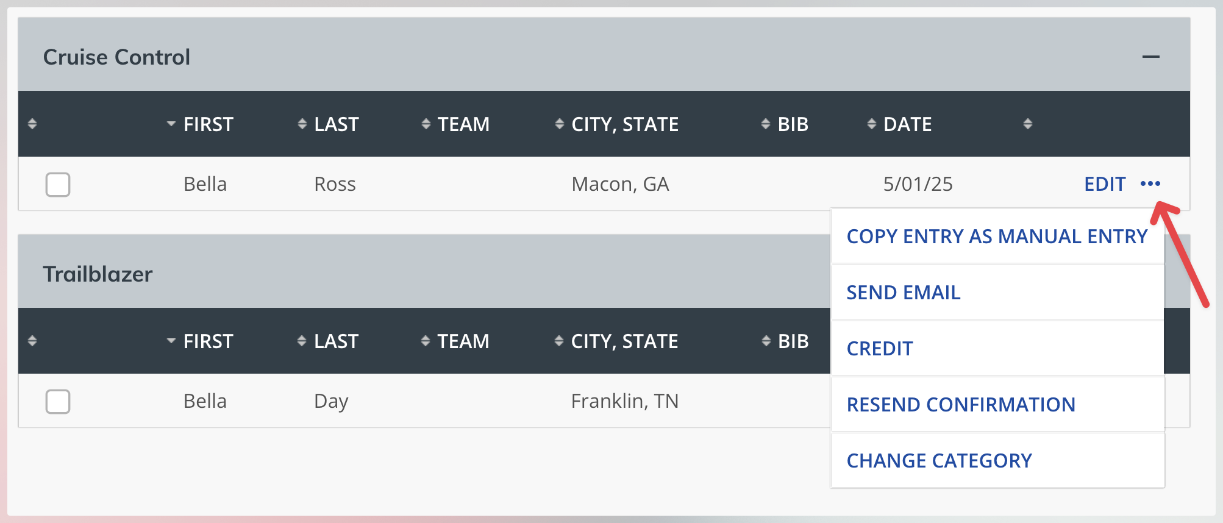Sort Cruise Control by CITY, STATE
Screen dimensions: 1223x523
click(x=617, y=124)
